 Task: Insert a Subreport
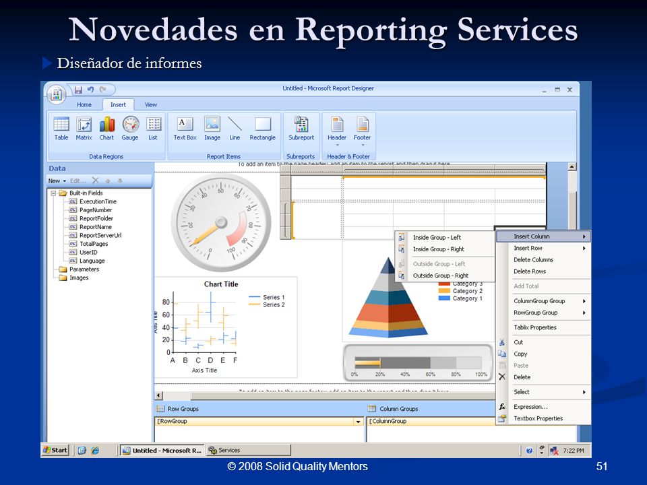[x=301, y=128]
